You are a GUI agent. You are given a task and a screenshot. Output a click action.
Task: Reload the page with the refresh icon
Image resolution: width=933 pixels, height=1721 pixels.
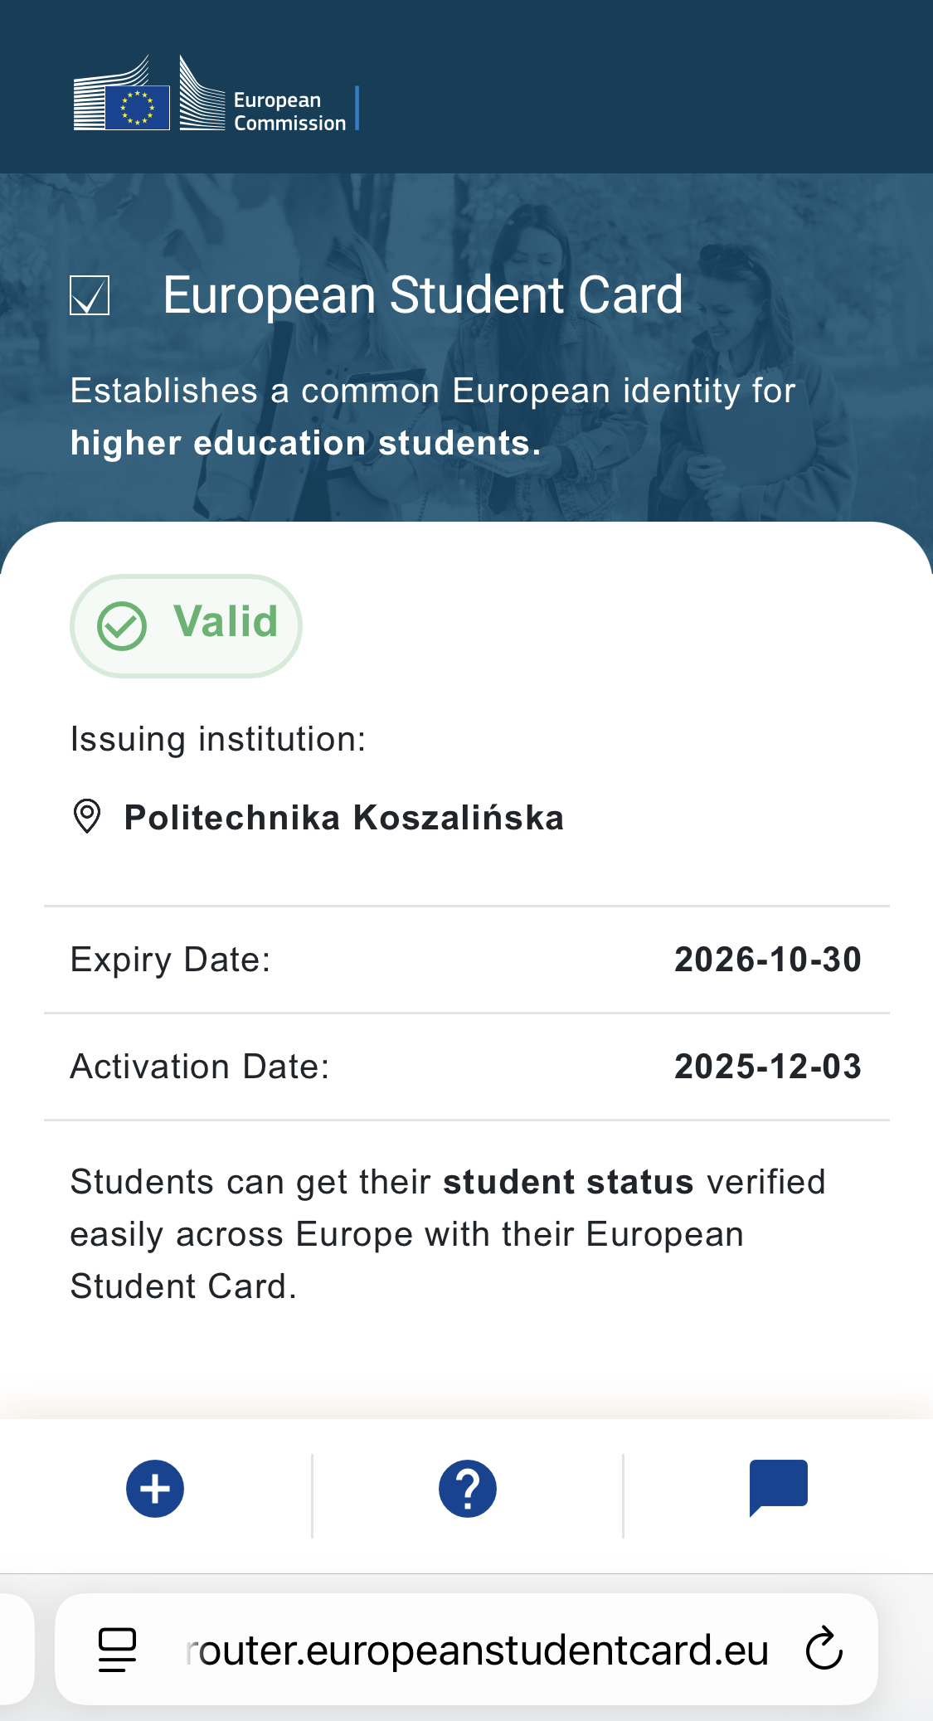tap(824, 1649)
